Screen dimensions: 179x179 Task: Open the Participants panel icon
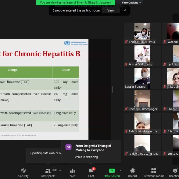[48, 171]
